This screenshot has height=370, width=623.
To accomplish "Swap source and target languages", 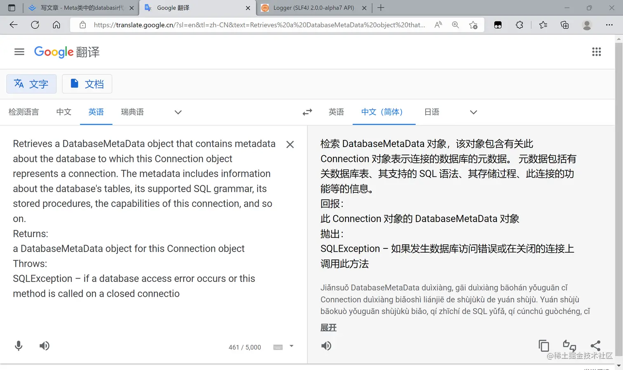I will click(307, 112).
